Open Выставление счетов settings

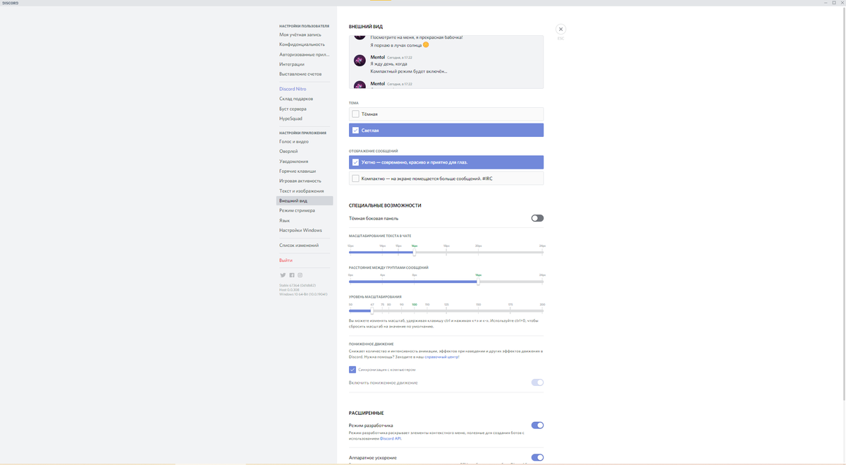(305, 74)
